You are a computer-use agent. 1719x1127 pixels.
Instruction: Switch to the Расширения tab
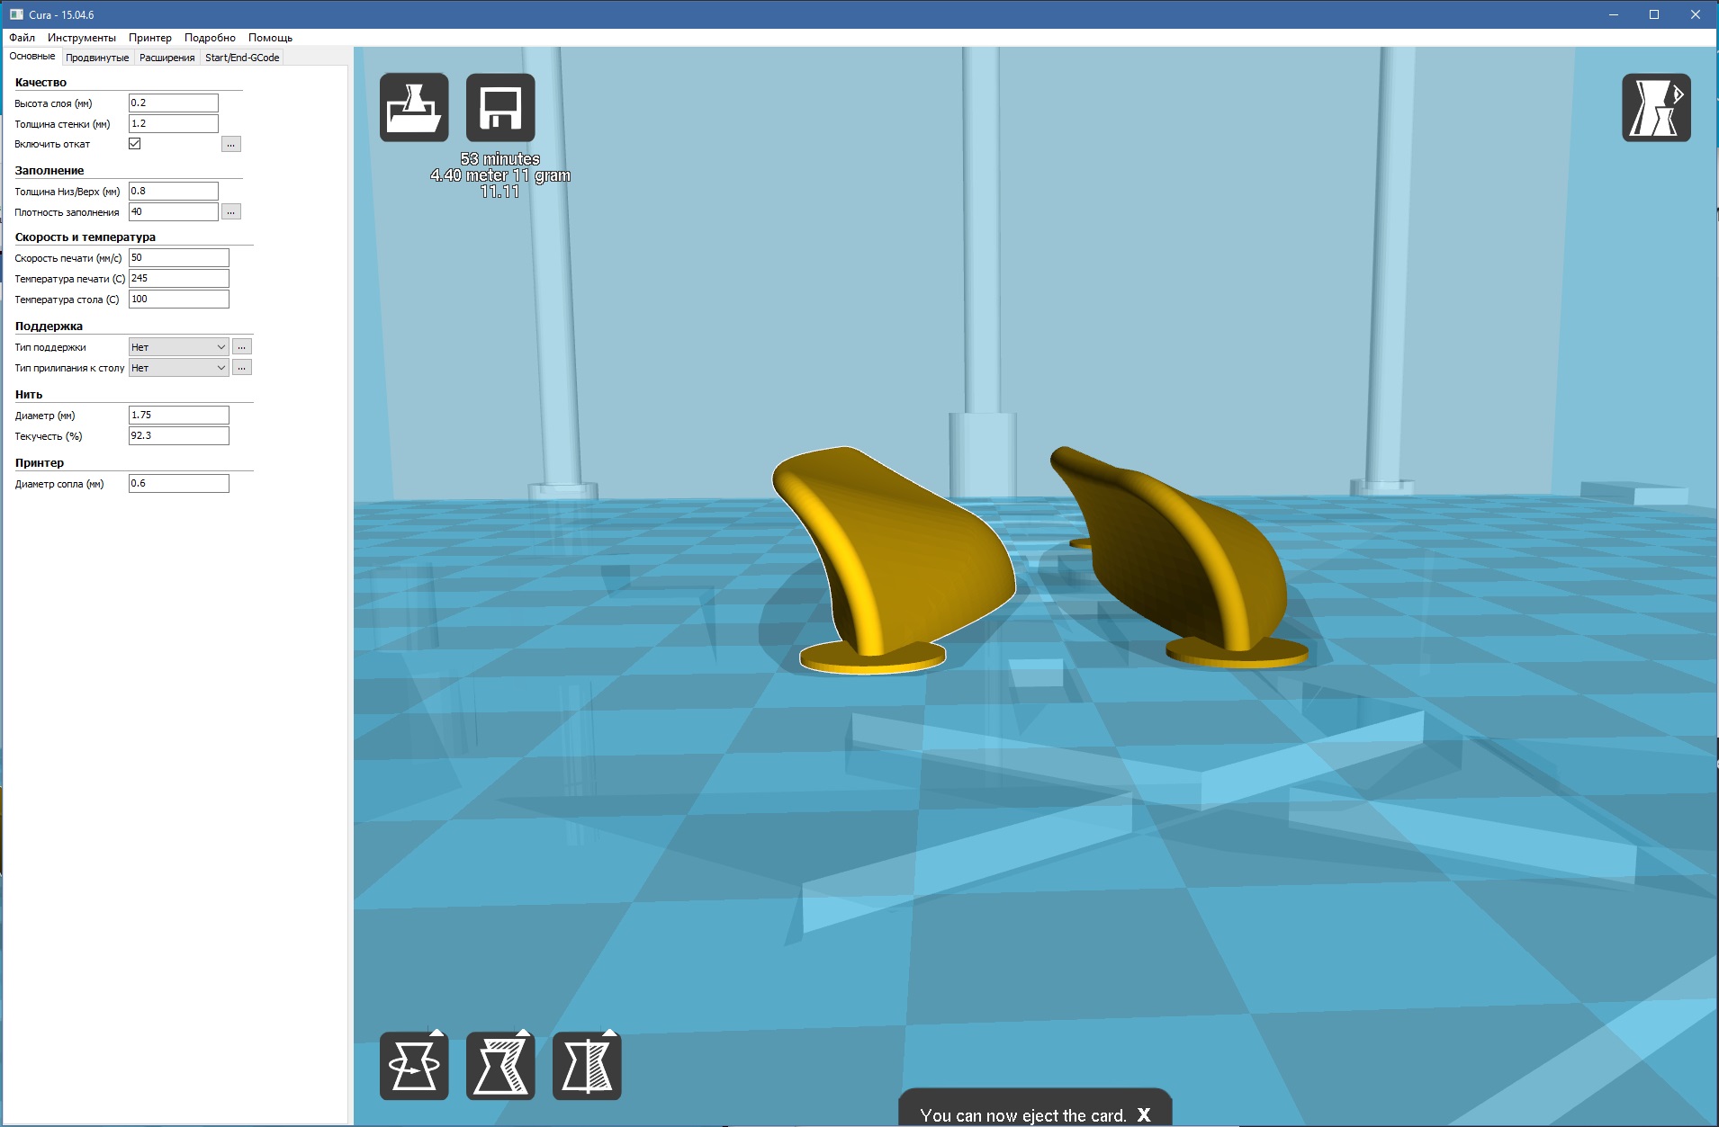[166, 58]
